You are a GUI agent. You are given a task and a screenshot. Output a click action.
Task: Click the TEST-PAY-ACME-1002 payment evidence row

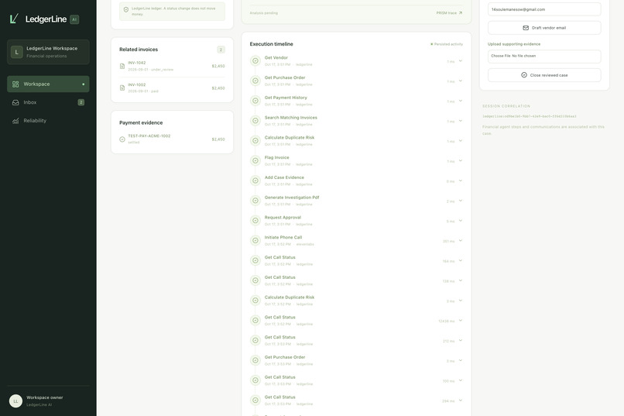[x=173, y=139]
